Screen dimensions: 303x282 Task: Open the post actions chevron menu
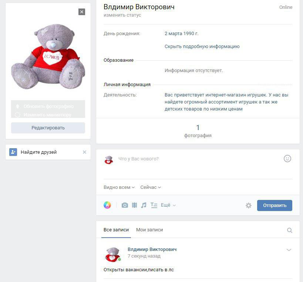point(289,250)
